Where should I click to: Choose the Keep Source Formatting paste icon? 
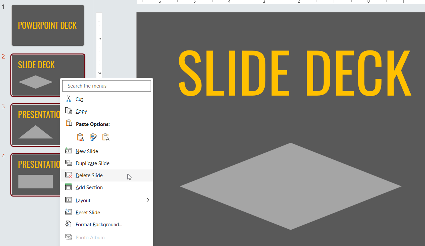click(x=93, y=137)
